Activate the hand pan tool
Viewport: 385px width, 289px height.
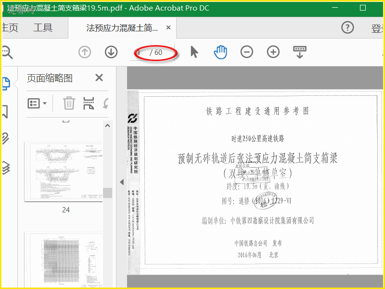pyautogui.click(x=220, y=52)
